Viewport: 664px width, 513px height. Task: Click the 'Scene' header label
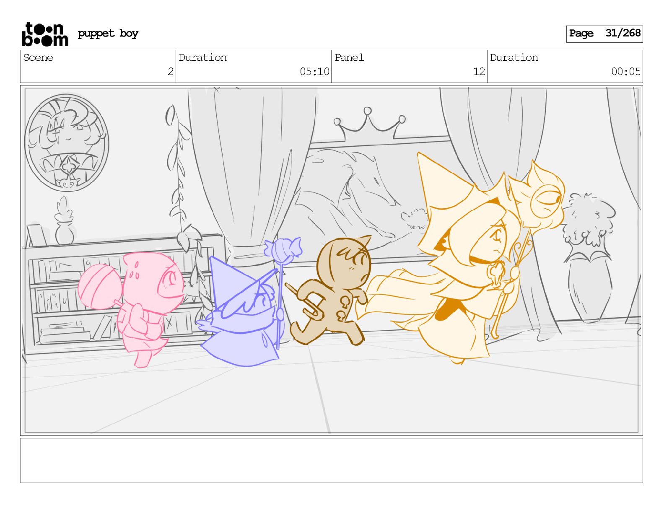point(38,57)
